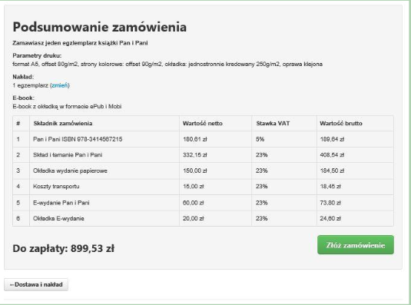Click the Koszty transportu row

(x=203, y=187)
